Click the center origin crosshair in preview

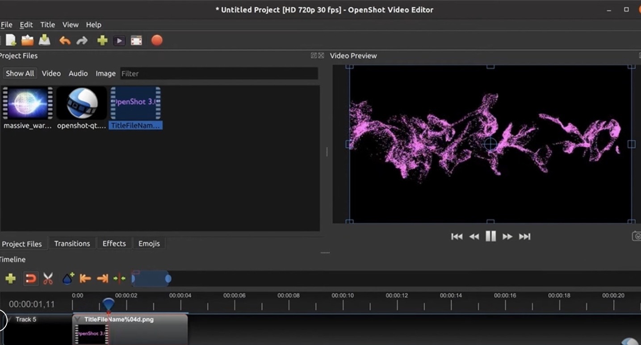pos(490,144)
